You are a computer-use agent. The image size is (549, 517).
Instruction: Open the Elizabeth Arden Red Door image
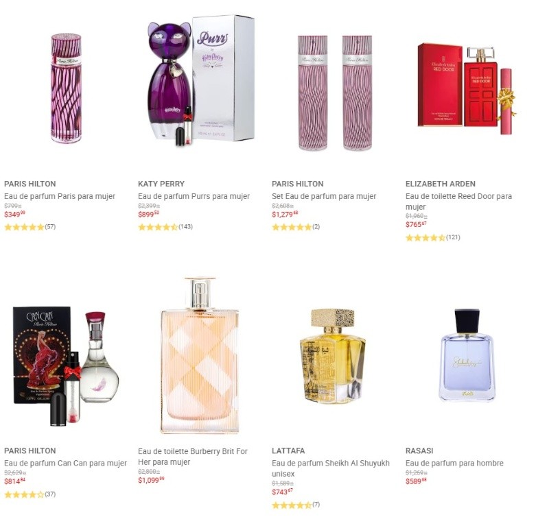pyautogui.click(x=467, y=89)
